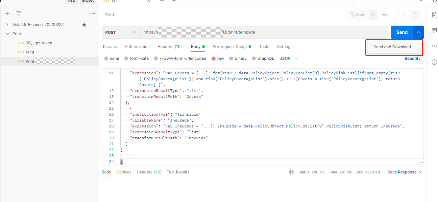
Task: Open the three-dot menu next to Save
Action: 384,15
